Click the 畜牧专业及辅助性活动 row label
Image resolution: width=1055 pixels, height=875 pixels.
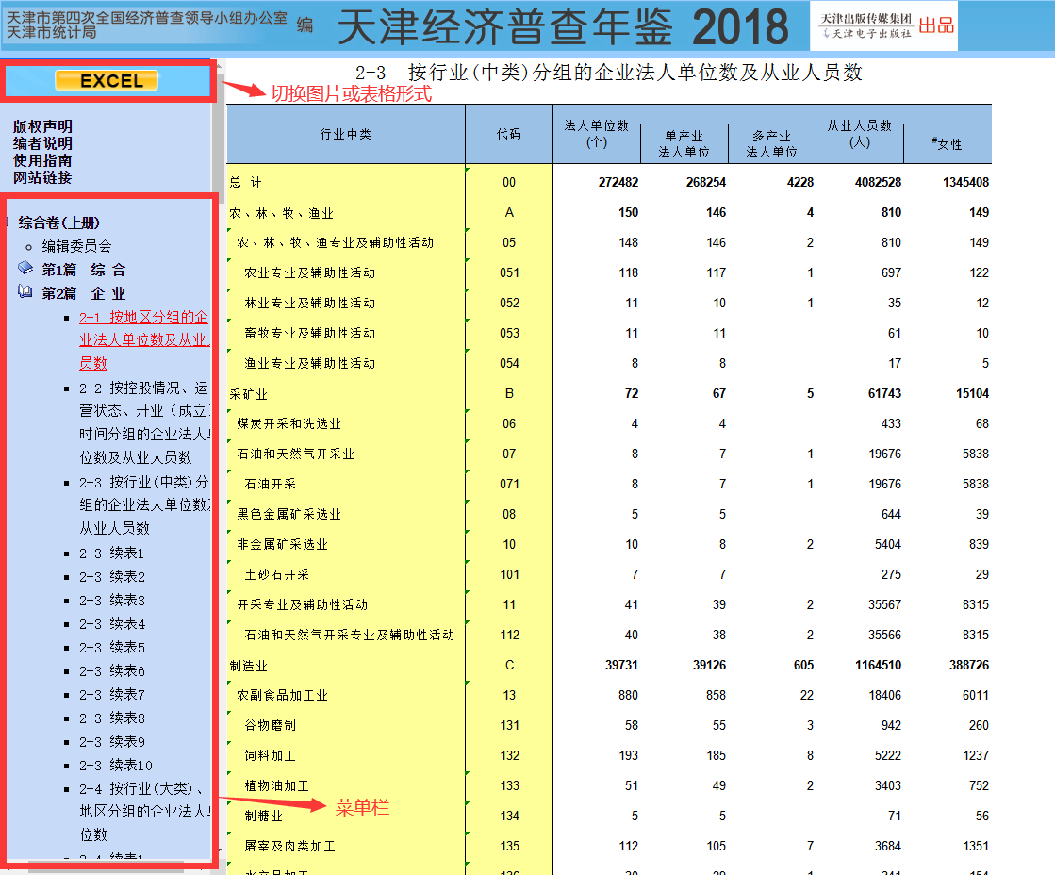[309, 333]
